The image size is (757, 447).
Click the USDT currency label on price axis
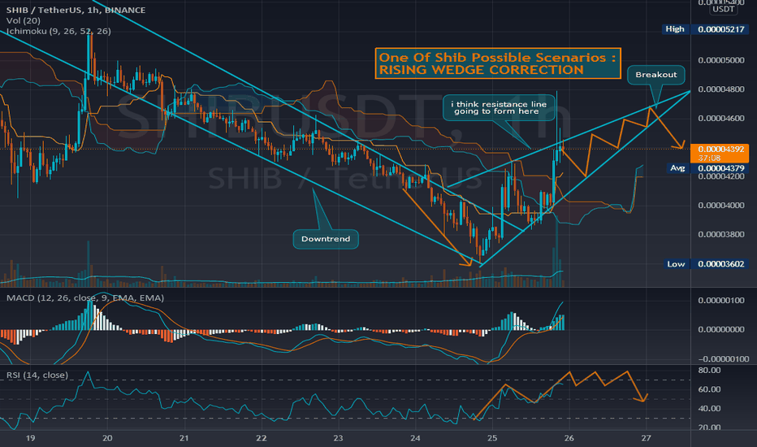click(723, 9)
